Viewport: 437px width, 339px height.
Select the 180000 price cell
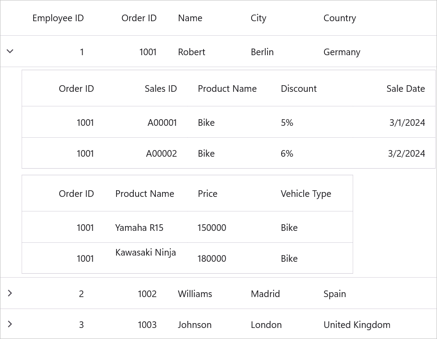212,259
